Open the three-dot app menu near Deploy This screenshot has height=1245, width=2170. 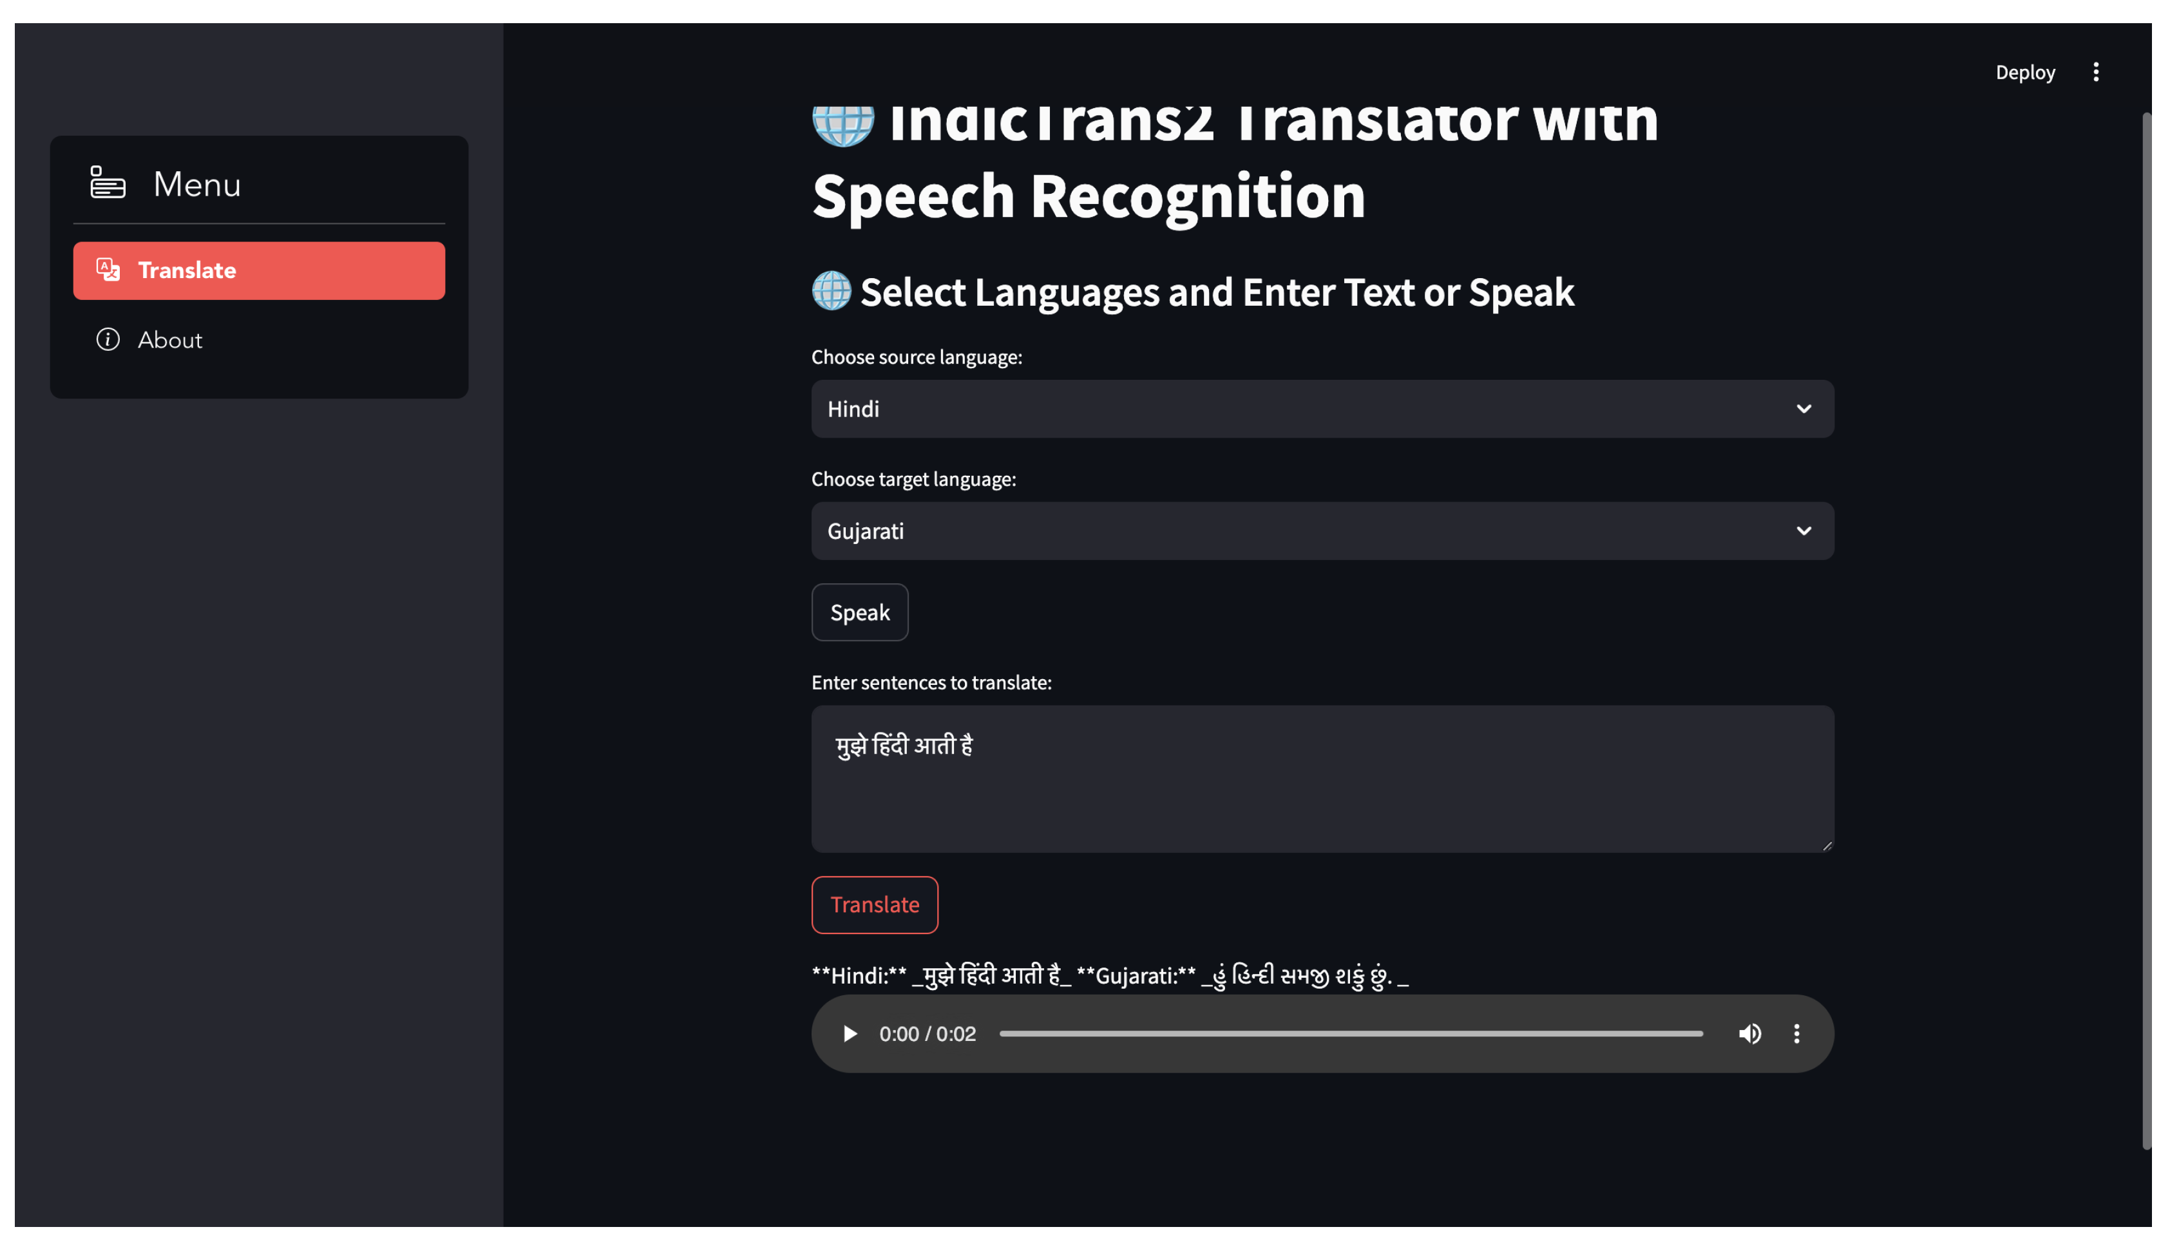click(2095, 72)
